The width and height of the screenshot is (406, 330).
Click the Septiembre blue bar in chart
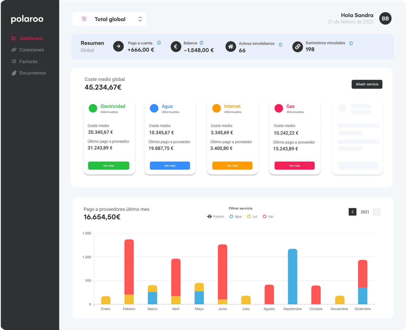pyautogui.click(x=293, y=276)
